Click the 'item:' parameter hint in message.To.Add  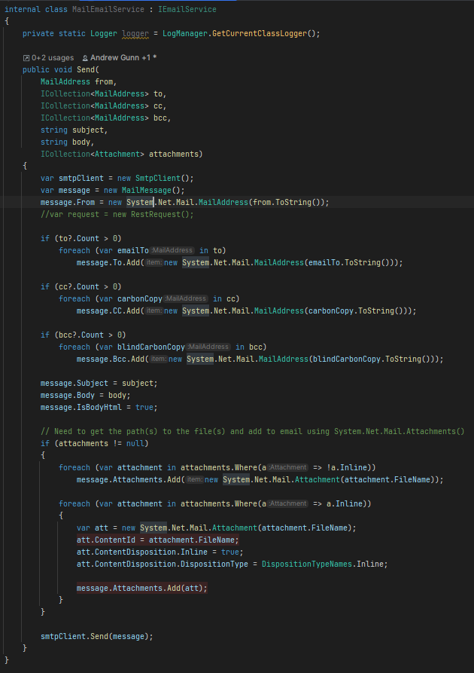click(x=154, y=262)
